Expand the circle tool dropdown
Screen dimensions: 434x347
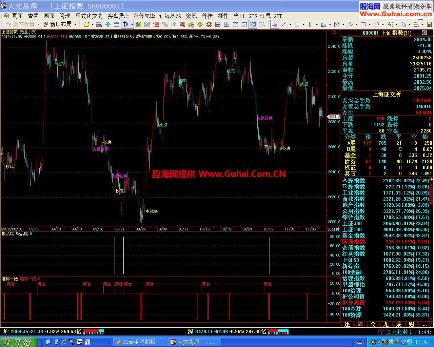[383, 24]
